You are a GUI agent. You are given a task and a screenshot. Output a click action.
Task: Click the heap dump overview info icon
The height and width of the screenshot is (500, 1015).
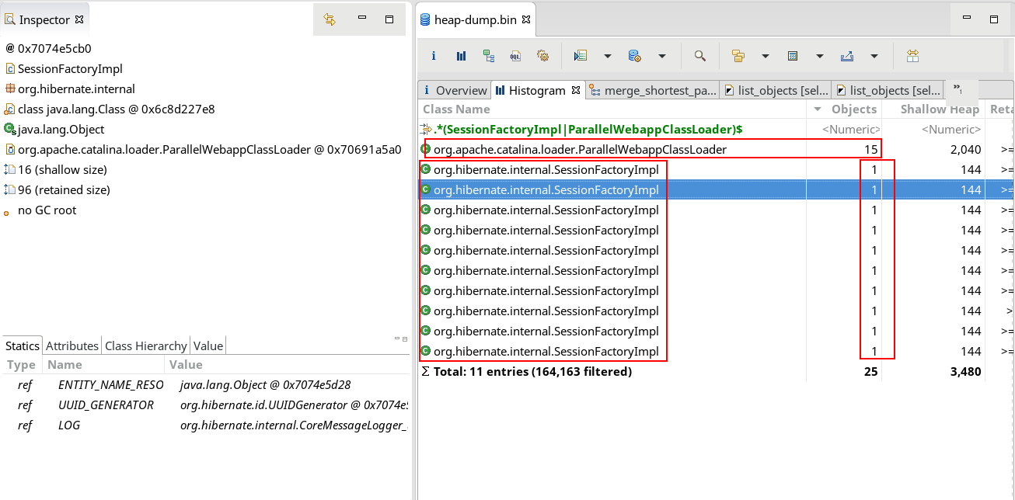(x=434, y=56)
